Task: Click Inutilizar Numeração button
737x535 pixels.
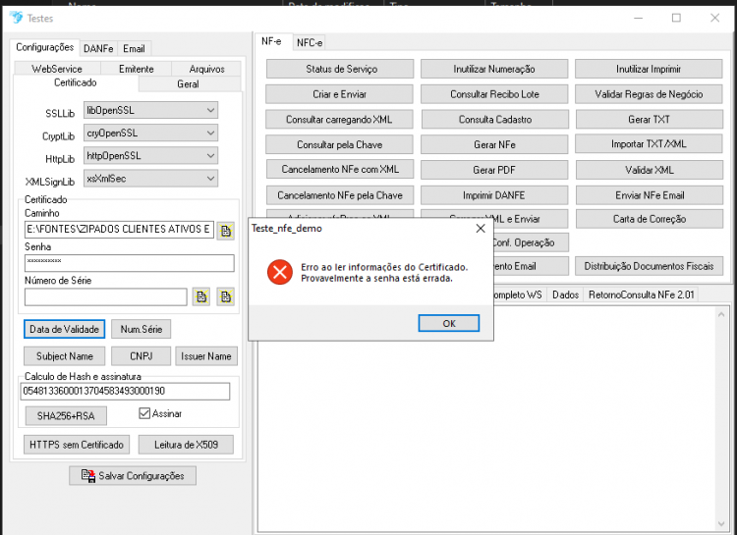Action: [x=494, y=69]
